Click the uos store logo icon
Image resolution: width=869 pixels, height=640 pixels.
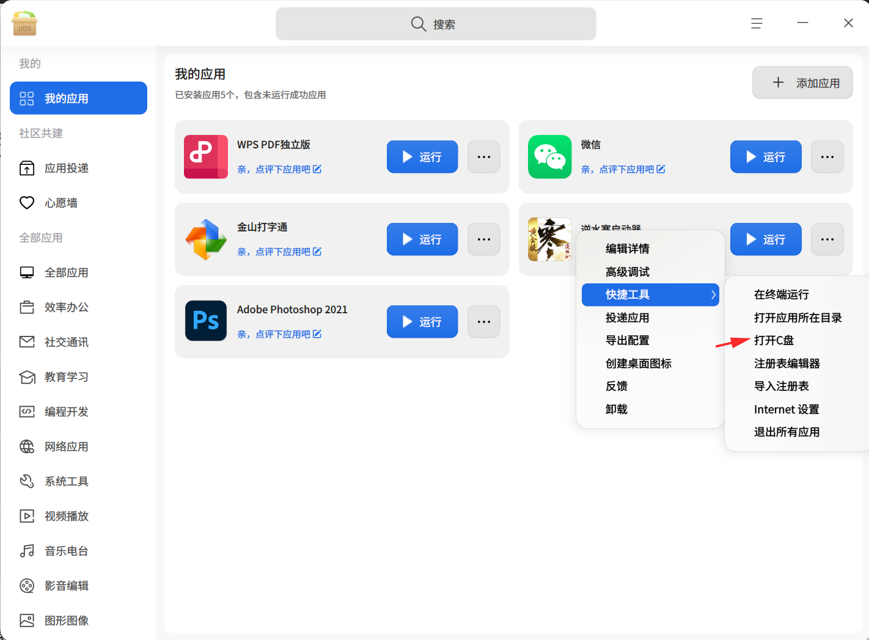click(24, 23)
